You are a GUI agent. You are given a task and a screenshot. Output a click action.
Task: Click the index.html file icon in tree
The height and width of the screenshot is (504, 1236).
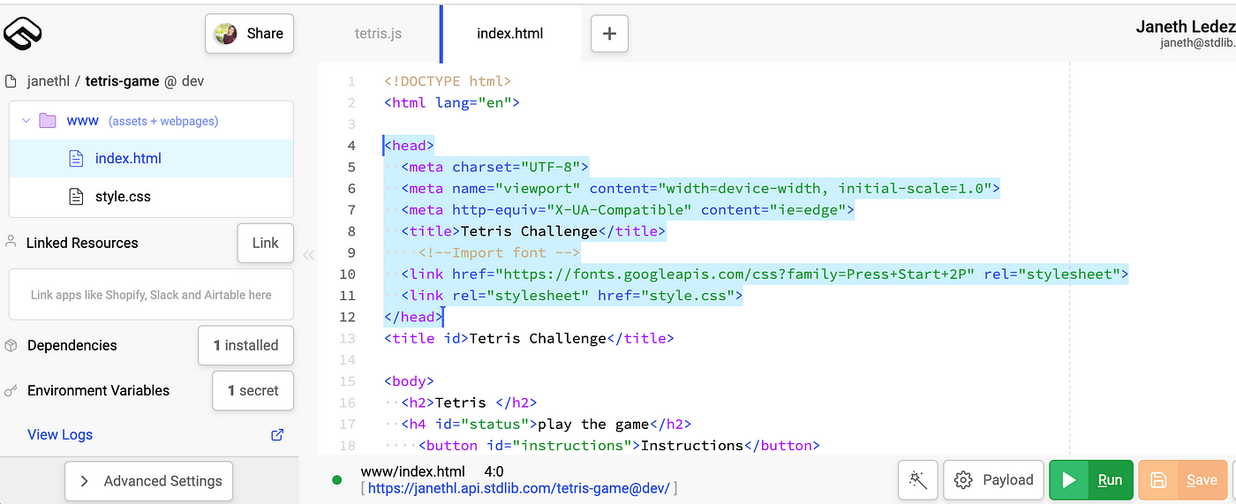[77, 159]
